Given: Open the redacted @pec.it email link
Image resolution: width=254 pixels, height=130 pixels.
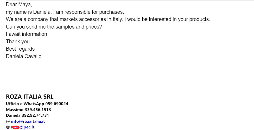Looking at the screenshot, I should (x=23, y=127).
